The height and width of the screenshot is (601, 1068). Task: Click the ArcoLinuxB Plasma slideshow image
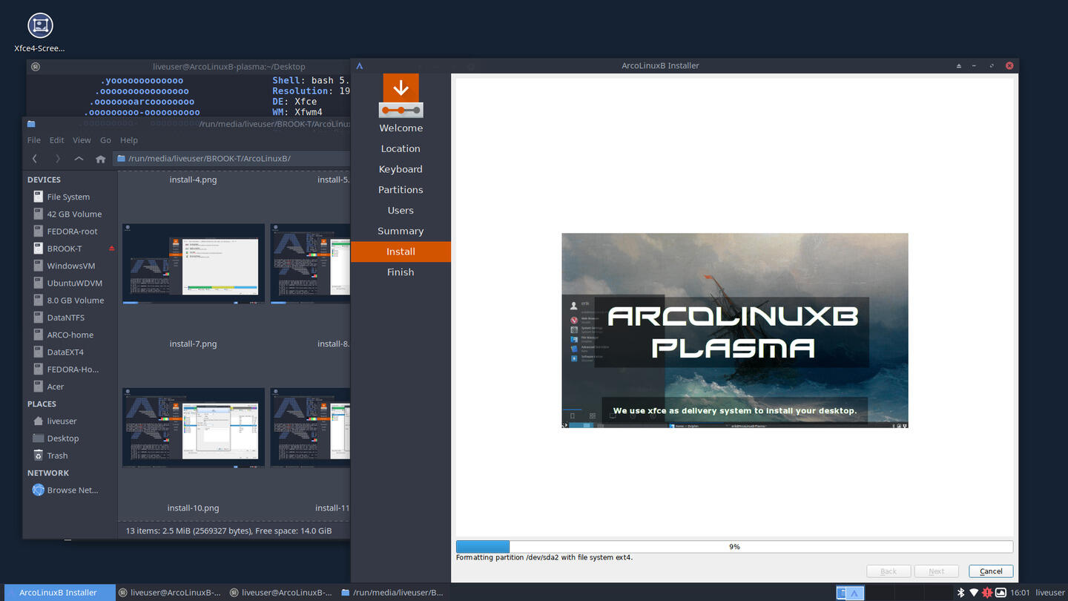click(734, 330)
